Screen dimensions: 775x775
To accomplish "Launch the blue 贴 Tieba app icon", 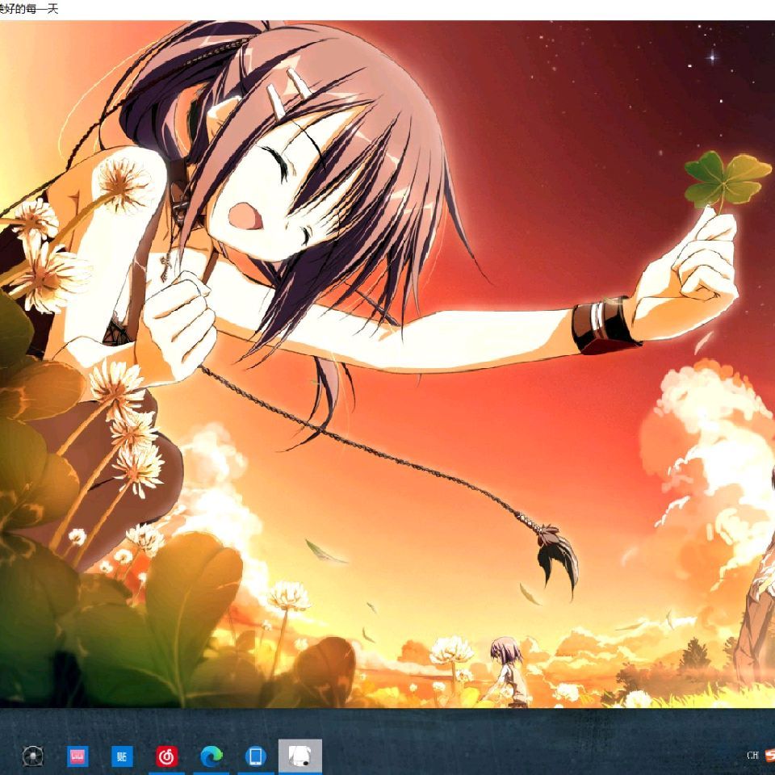I will [x=122, y=756].
